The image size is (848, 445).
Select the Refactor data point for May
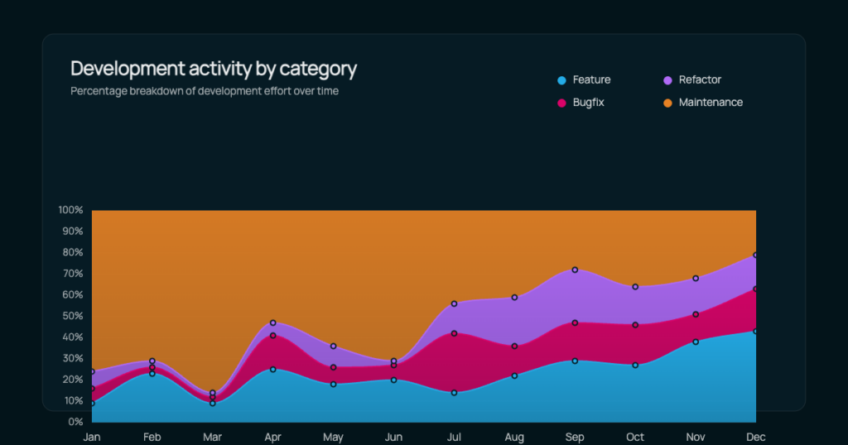(333, 347)
